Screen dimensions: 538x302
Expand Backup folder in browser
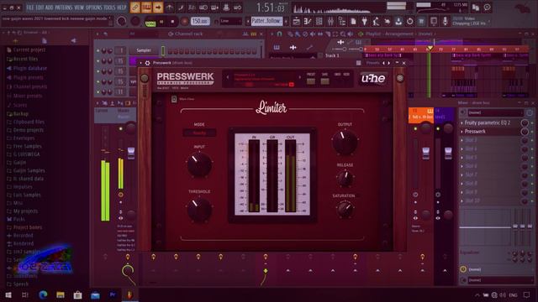21,114
